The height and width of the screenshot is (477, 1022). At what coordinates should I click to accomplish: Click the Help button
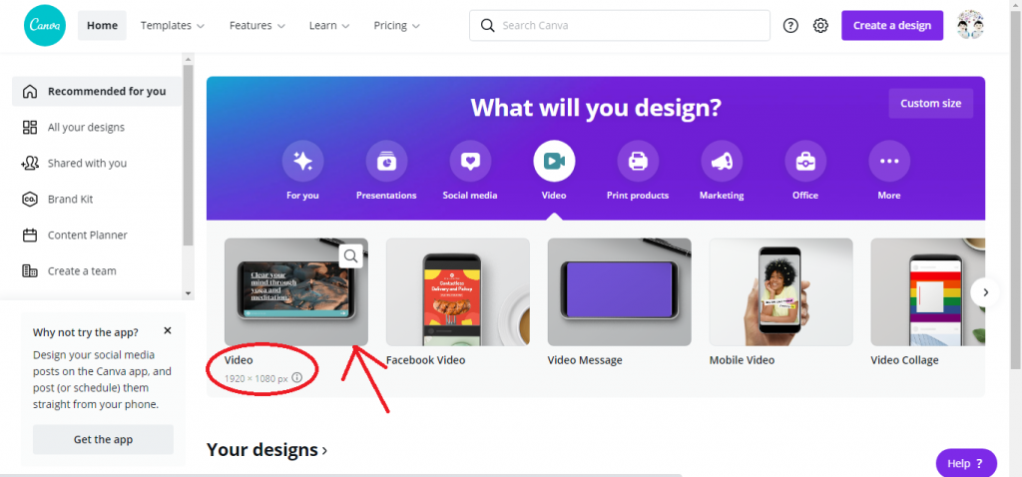pos(966,463)
